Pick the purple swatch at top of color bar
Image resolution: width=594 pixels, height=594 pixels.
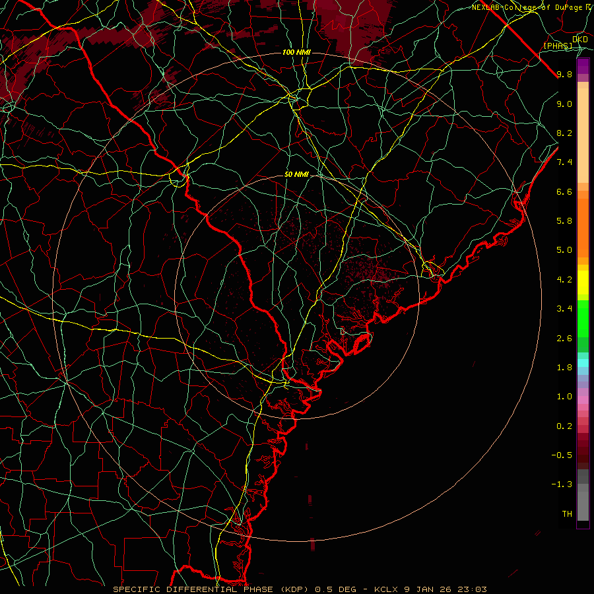pyautogui.click(x=583, y=66)
